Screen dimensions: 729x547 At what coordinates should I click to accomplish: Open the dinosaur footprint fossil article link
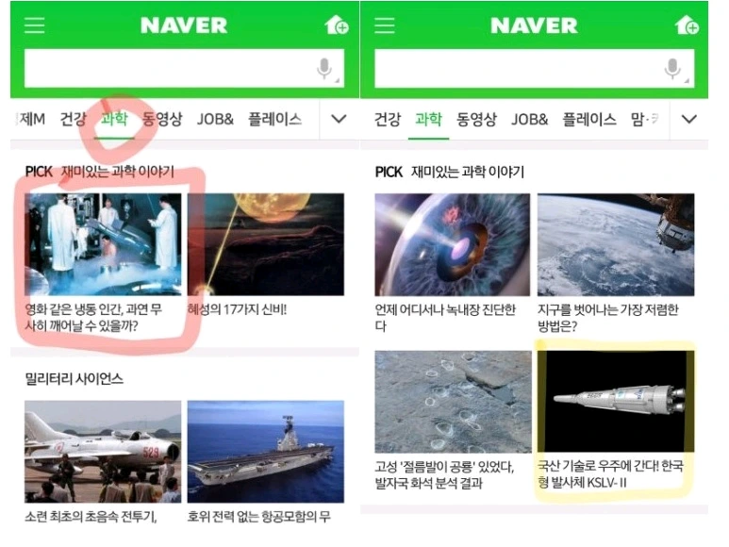coord(444,474)
